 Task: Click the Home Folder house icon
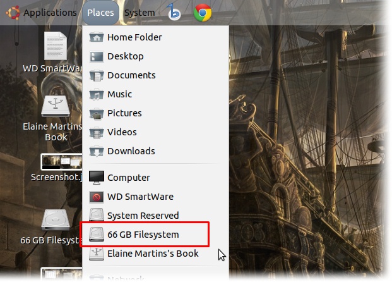[97, 37]
